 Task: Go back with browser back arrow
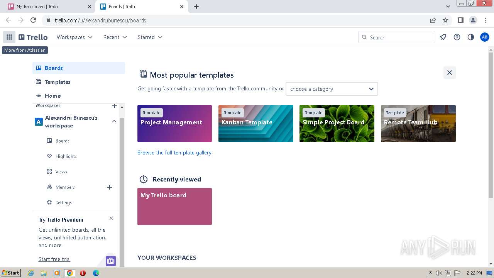[8, 20]
